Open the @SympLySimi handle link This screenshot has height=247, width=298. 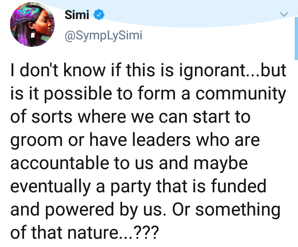(x=103, y=36)
